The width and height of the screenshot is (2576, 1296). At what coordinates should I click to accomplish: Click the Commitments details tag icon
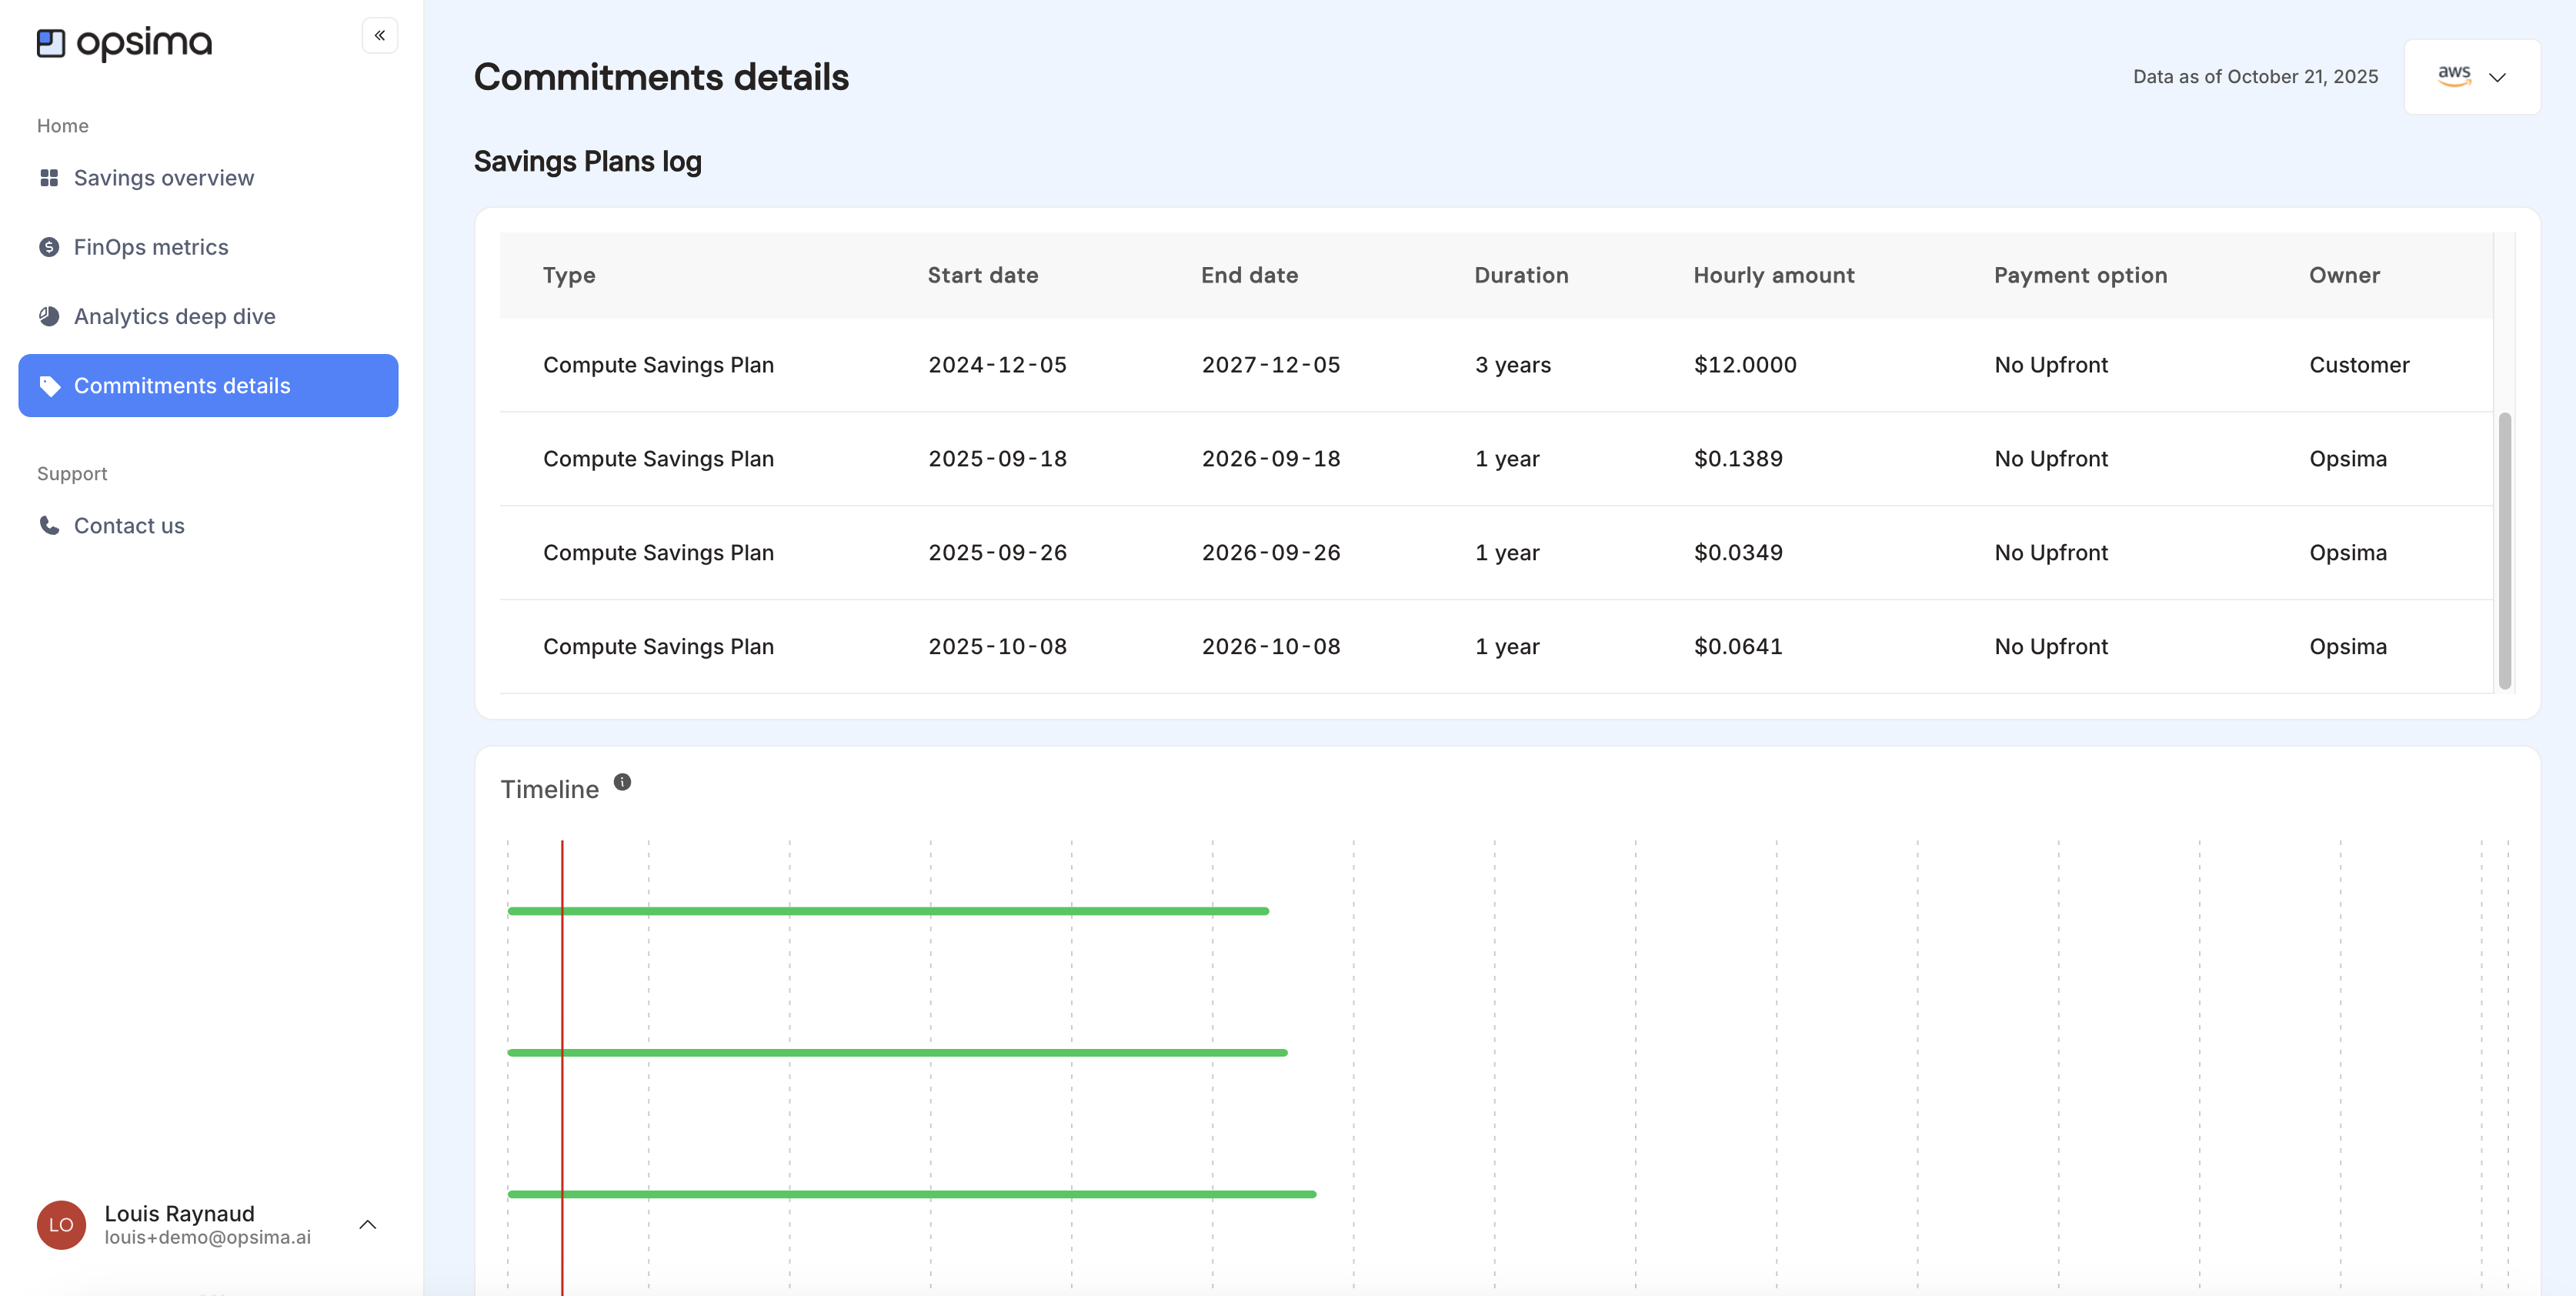pyautogui.click(x=49, y=386)
